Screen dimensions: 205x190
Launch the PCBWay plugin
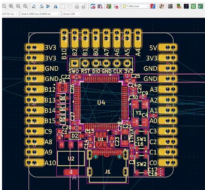pos(193,6)
